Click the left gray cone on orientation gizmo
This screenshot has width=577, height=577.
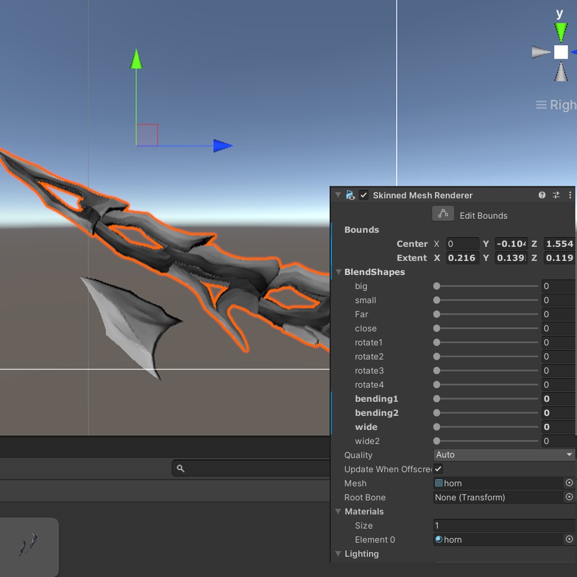[x=542, y=52]
